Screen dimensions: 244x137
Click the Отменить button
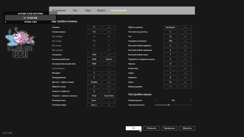point(151,128)
